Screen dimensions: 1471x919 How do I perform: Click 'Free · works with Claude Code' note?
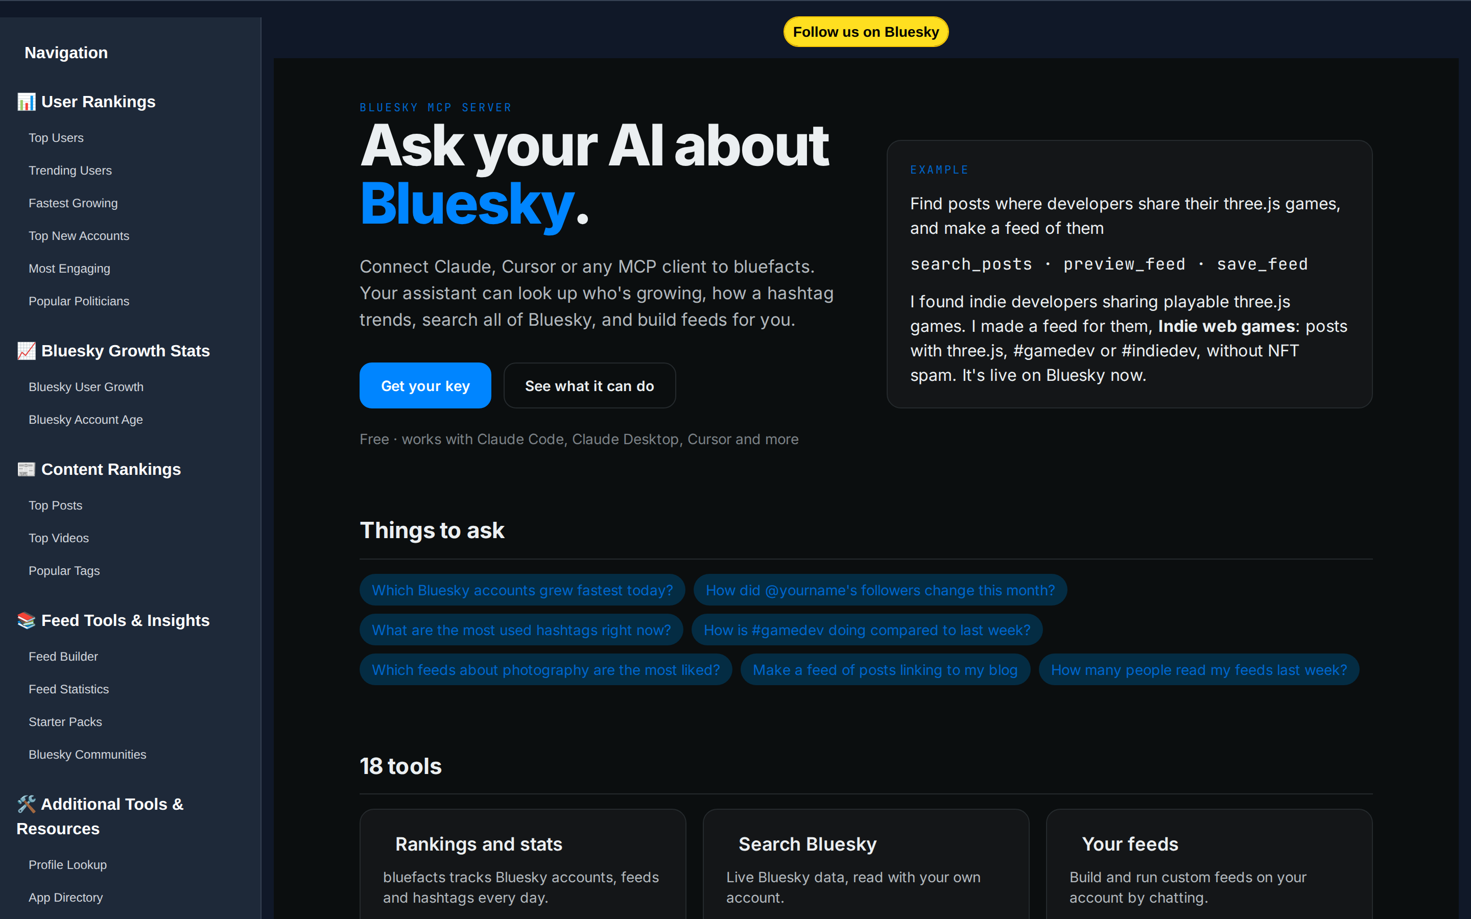(x=579, y=439)
